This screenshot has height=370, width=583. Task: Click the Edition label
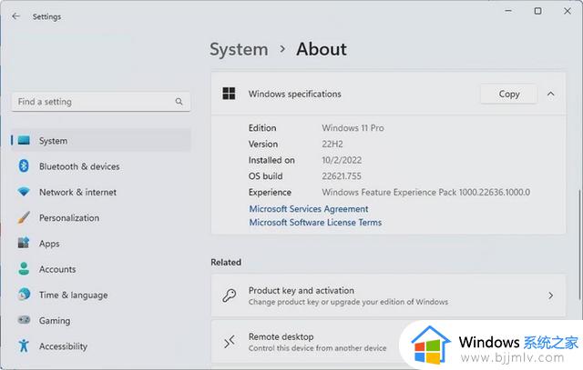tap(262, 127)
